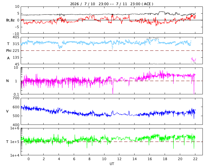207x166 pixels.
Task: Click the 500 tick on the V panel
Action: (x=16, y=116)
